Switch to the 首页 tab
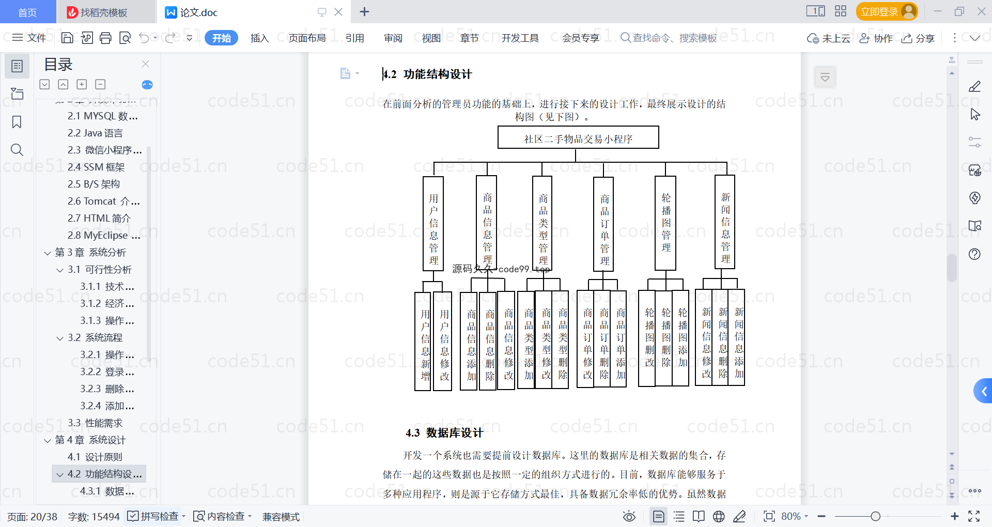This screenshot has width=992, height=527. (27, 12)
